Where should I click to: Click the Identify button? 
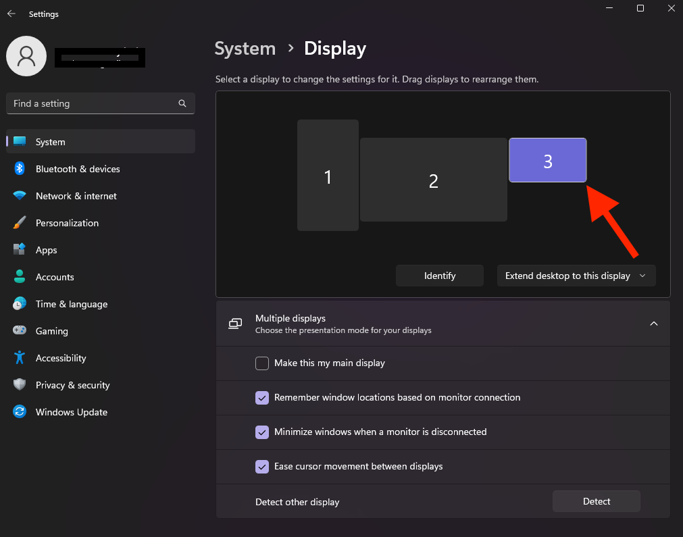click(x=439, y=276)
